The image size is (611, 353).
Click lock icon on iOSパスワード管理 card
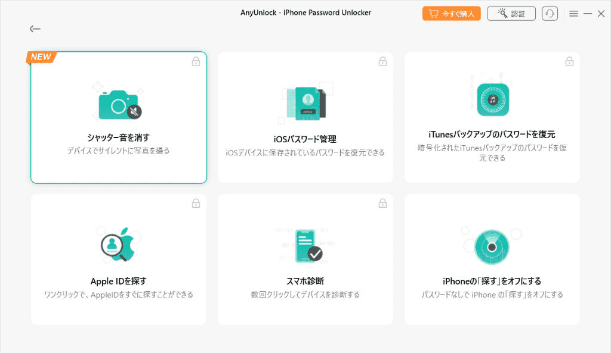click(x=382, y=61)
